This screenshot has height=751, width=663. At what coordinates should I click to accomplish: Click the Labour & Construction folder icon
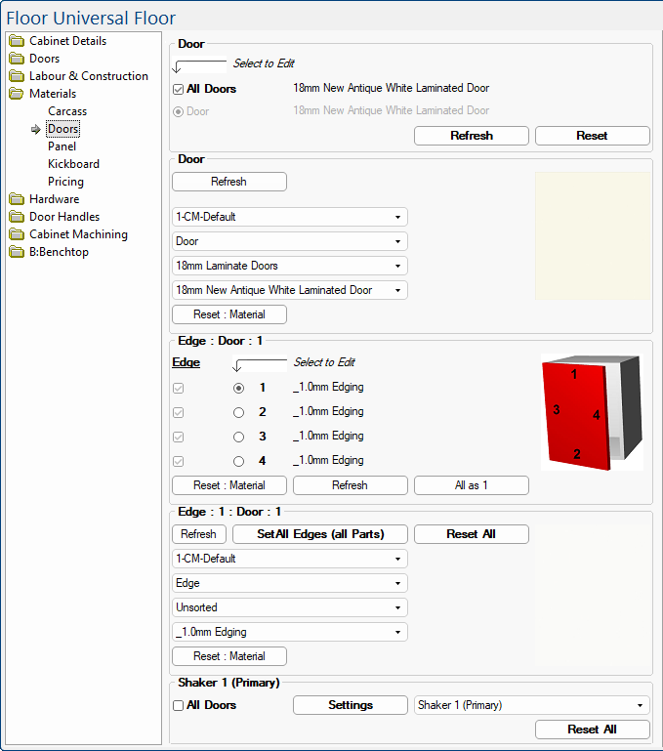coord(17,76)
